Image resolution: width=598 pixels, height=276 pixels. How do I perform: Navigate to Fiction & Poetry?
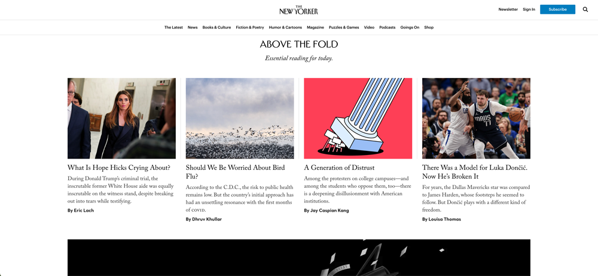click(x=250, y=27)
